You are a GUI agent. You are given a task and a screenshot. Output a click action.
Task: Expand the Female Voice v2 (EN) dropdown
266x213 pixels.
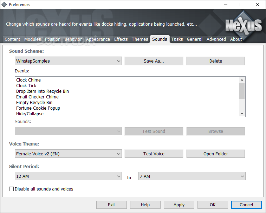coord(68,154)
